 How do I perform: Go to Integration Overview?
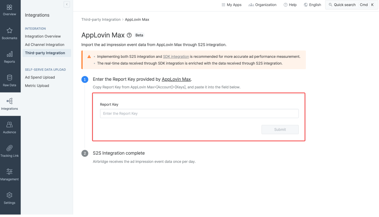pyautogui.click(x=43, y=36)
